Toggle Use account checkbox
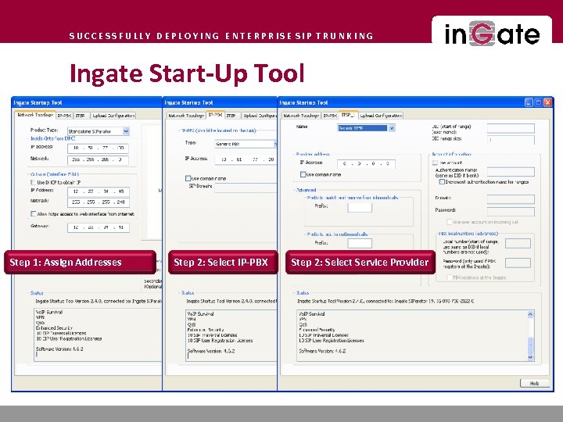 (x=436, y=163)
